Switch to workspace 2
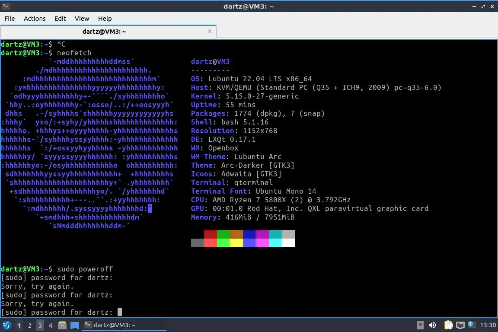 29,326
